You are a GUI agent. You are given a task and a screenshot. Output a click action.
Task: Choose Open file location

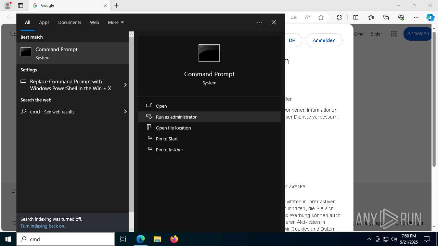tap(209, 128)
